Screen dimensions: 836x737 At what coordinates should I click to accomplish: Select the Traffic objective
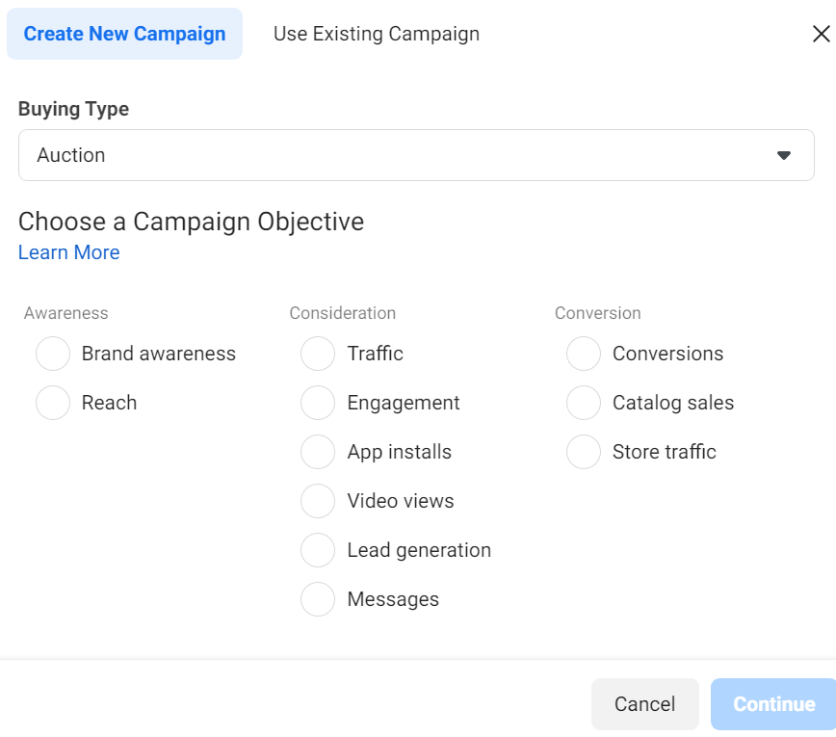point(318,354)
